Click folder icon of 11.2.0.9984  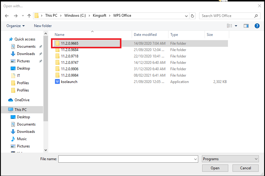57,75
